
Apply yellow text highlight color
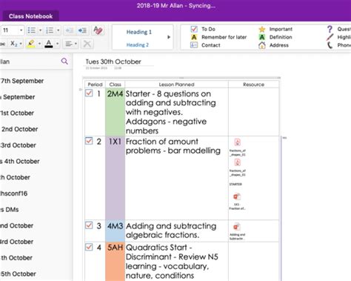coord(31,44)
